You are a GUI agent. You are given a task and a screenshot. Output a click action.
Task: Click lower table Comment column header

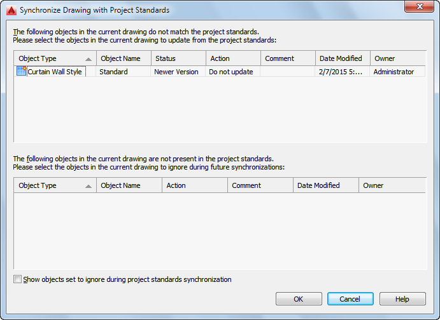pos(260,185)
